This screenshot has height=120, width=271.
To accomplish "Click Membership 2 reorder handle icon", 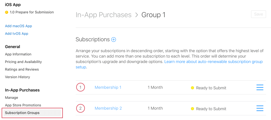I will tap(260, 108).
